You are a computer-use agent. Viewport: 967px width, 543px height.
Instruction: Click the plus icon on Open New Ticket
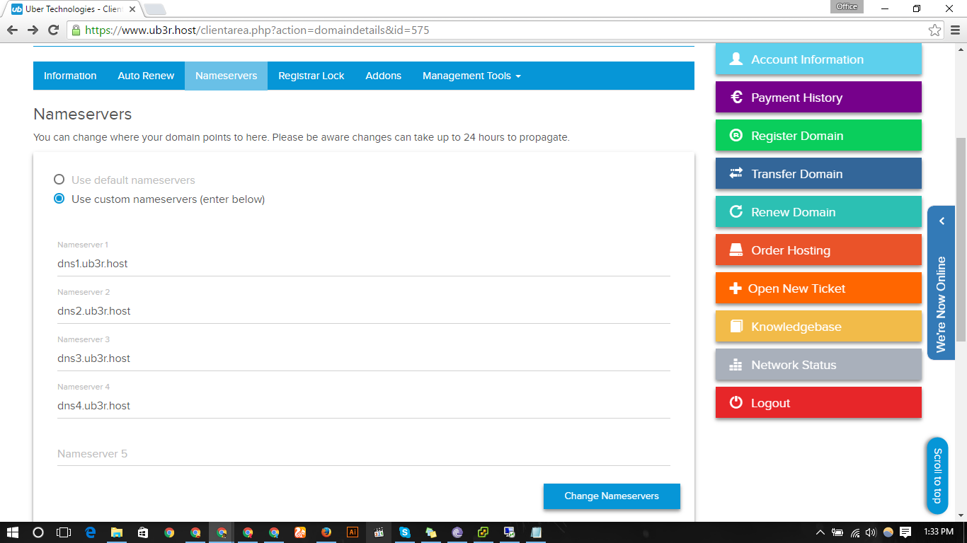(x=736, y=288)
